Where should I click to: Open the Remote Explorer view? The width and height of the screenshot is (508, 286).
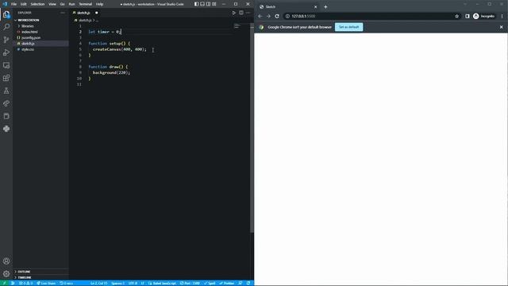(x=6, y=65)
